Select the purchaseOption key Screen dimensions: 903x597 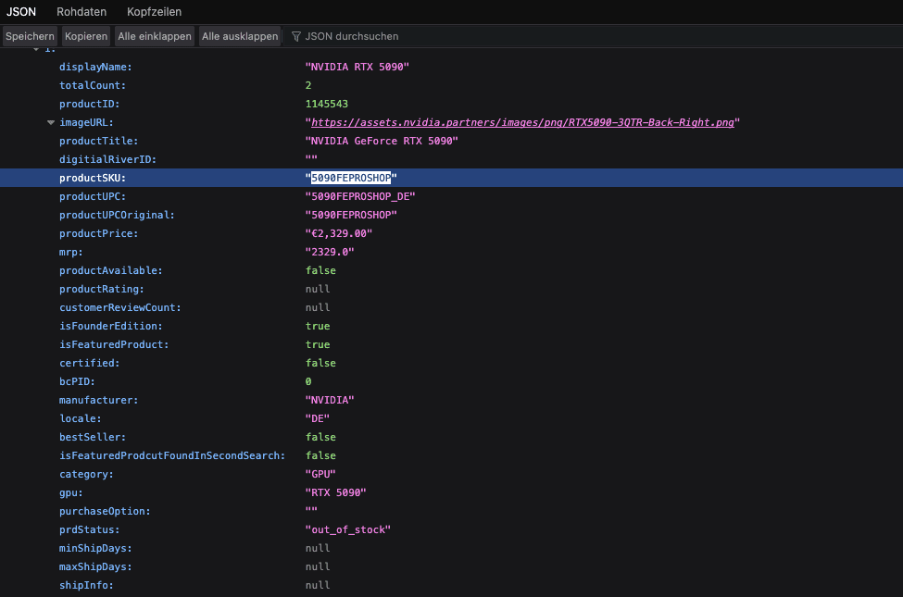pos(105,511)
